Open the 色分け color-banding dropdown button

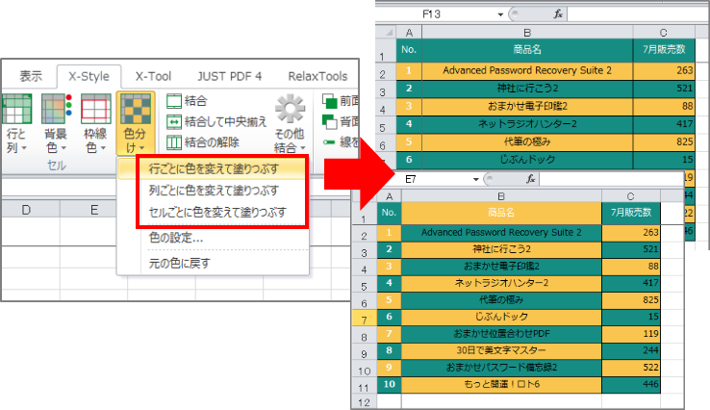[x=136, y=123]
